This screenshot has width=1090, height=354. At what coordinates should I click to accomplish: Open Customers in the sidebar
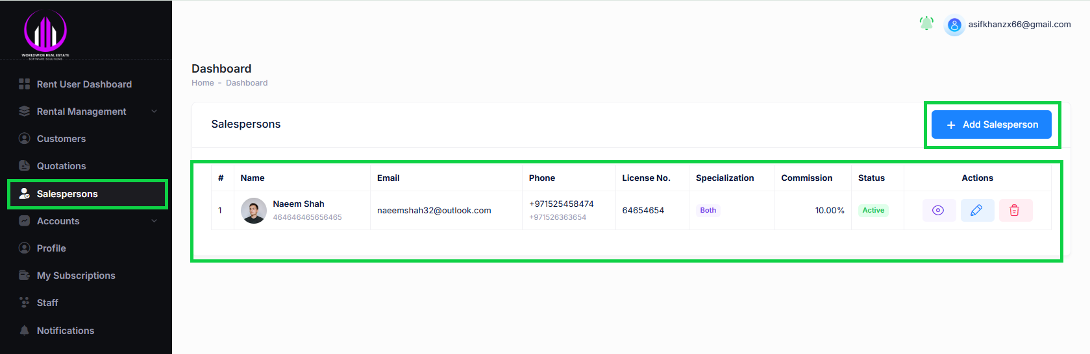click(x=61, y=139)
